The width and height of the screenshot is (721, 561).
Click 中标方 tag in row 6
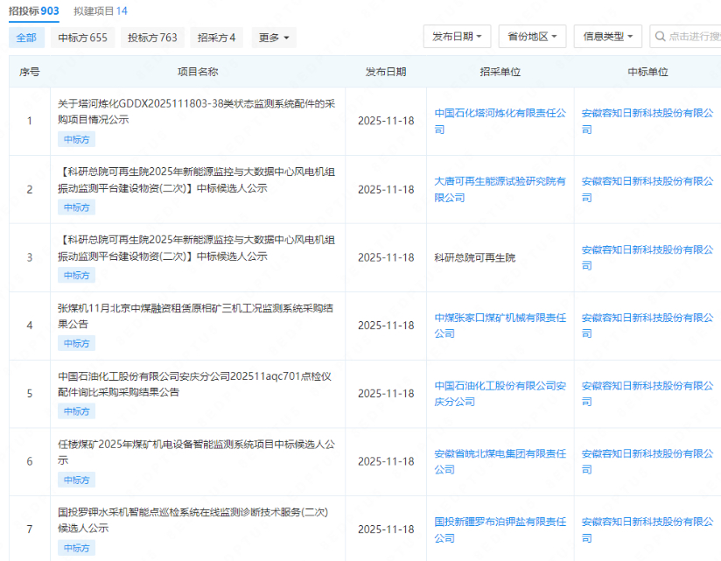tap(76, 480)
